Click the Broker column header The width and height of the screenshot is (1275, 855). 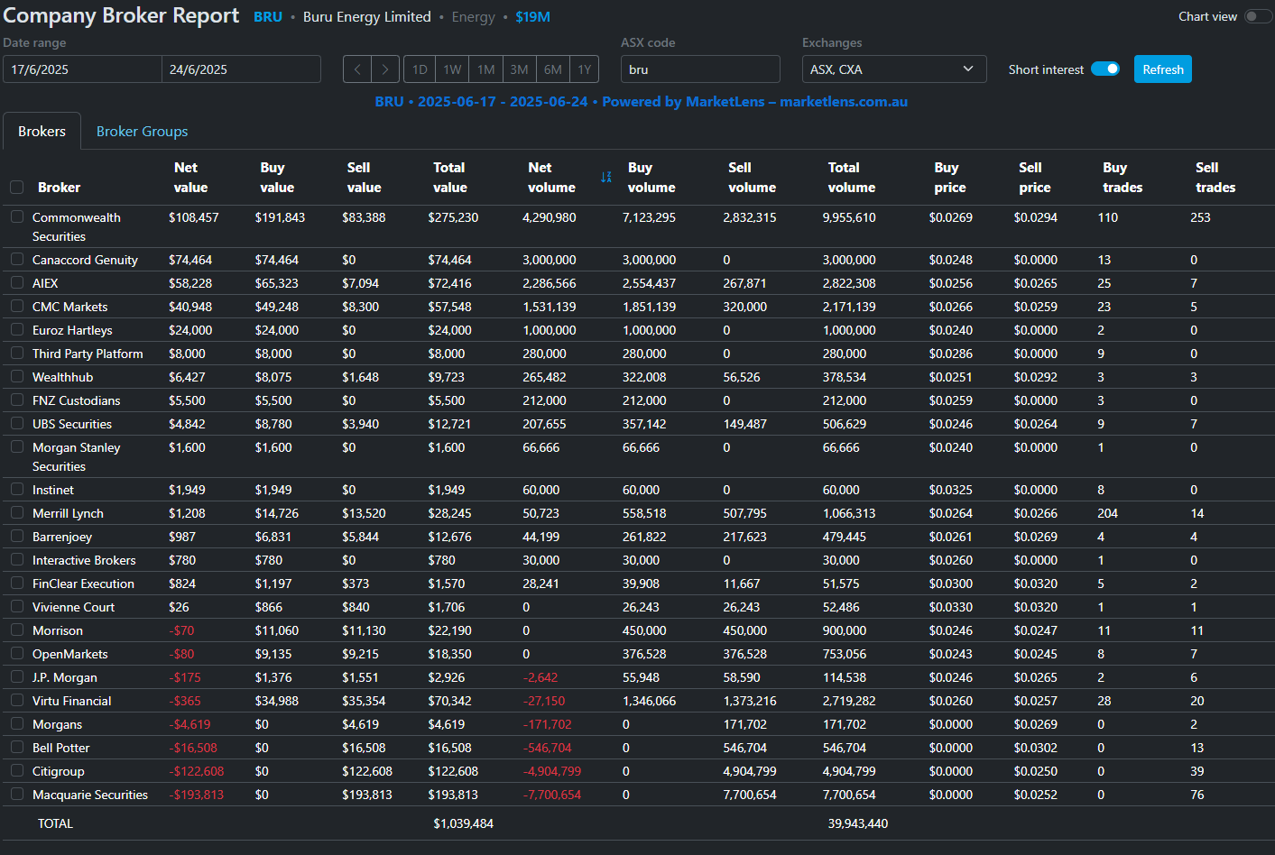click(59, 188)
